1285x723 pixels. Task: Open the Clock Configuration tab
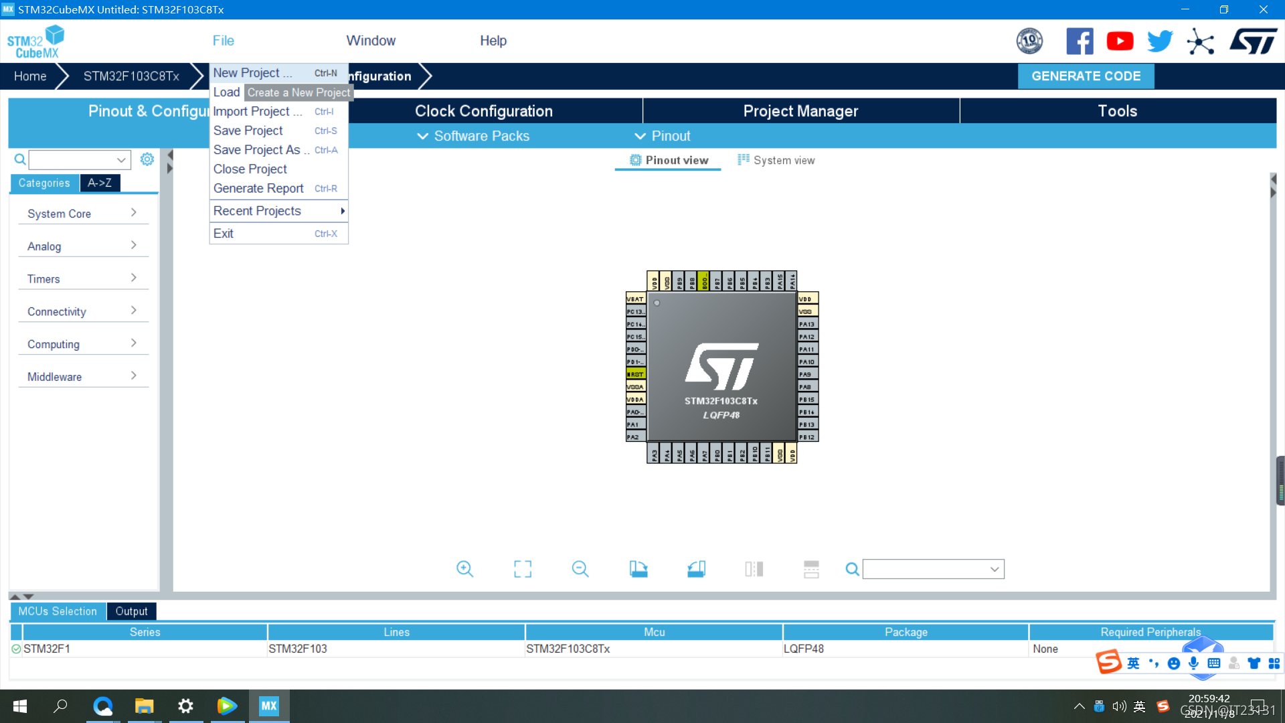click(x=483, y=111)
